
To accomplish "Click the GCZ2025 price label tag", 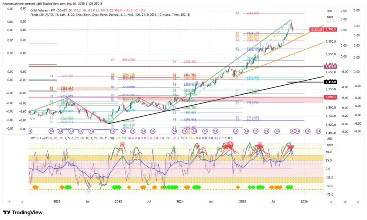I will pos(316,30).
